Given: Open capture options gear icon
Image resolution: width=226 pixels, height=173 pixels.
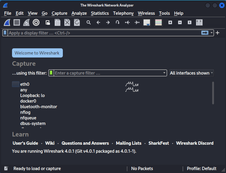Looking at the screenshot, I should 36,23.
